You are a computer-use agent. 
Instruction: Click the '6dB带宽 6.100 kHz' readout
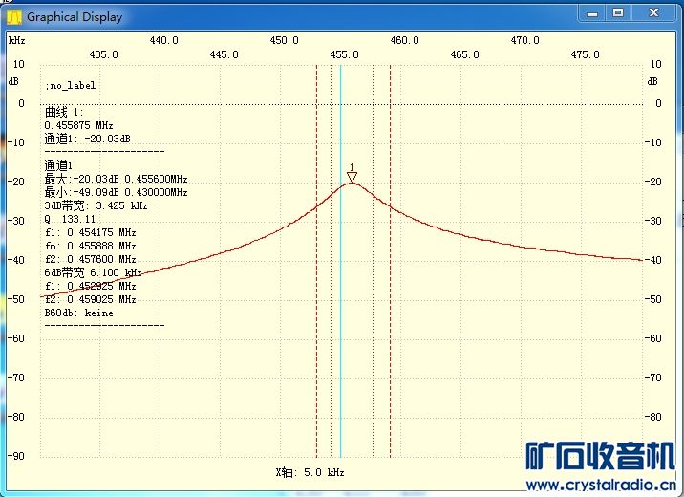93,272
